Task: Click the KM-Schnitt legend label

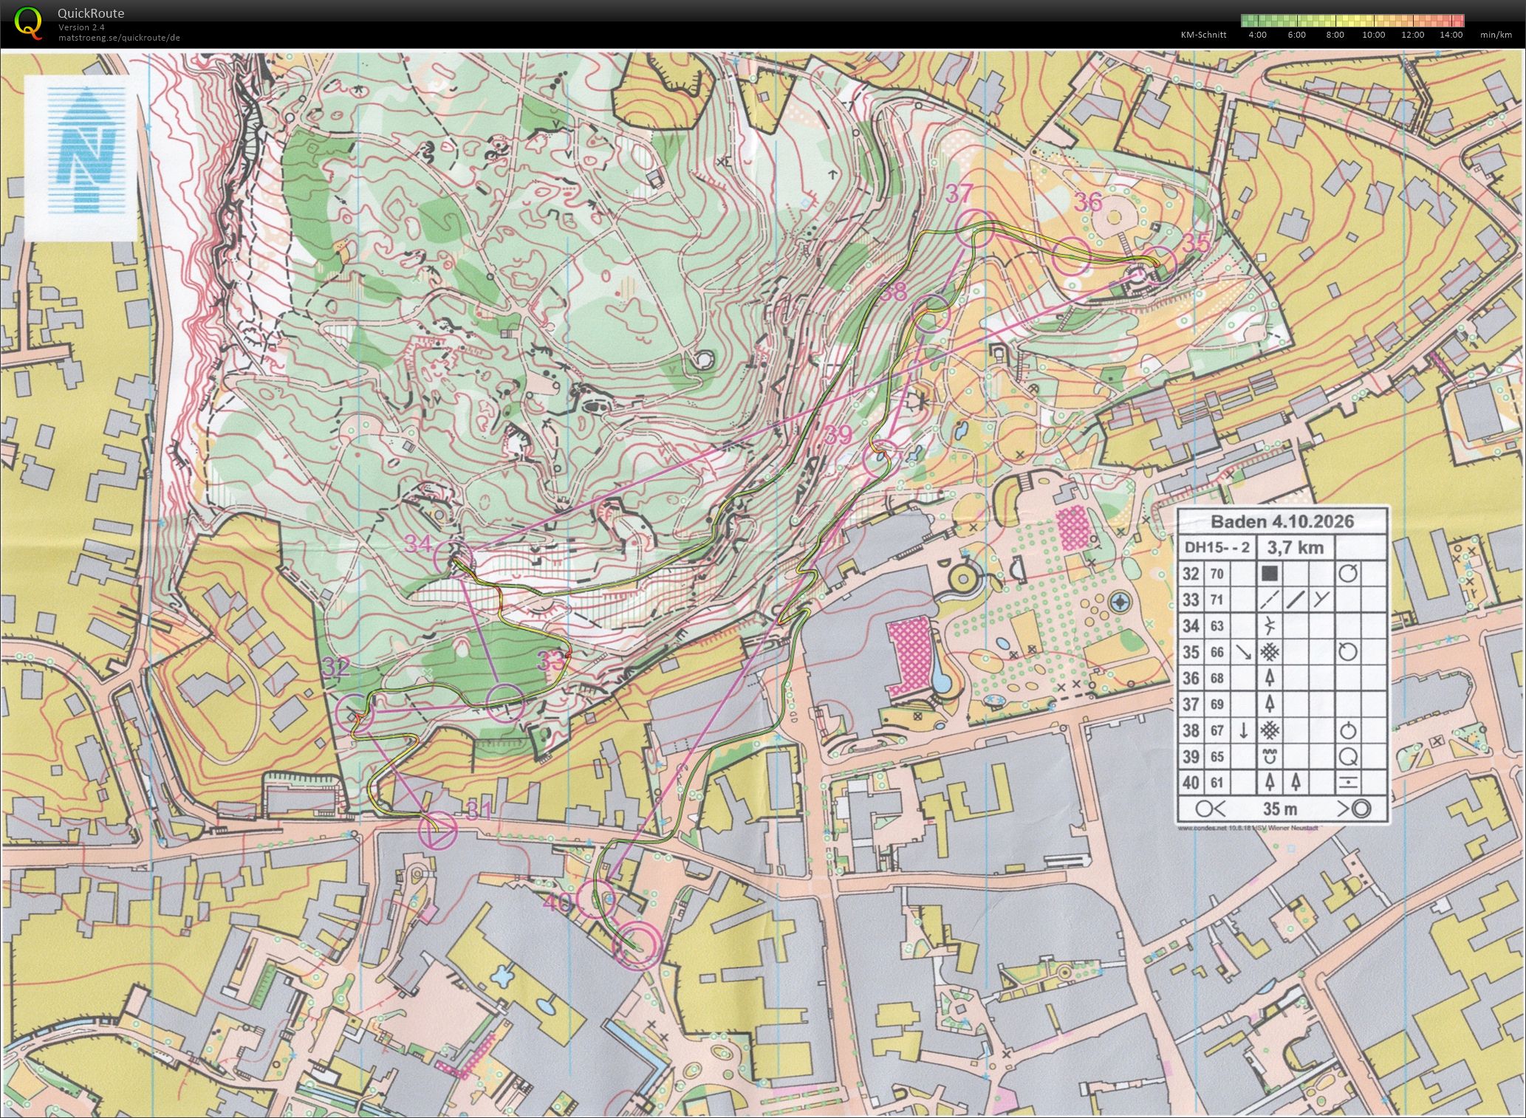Action: click(1203, 35)
